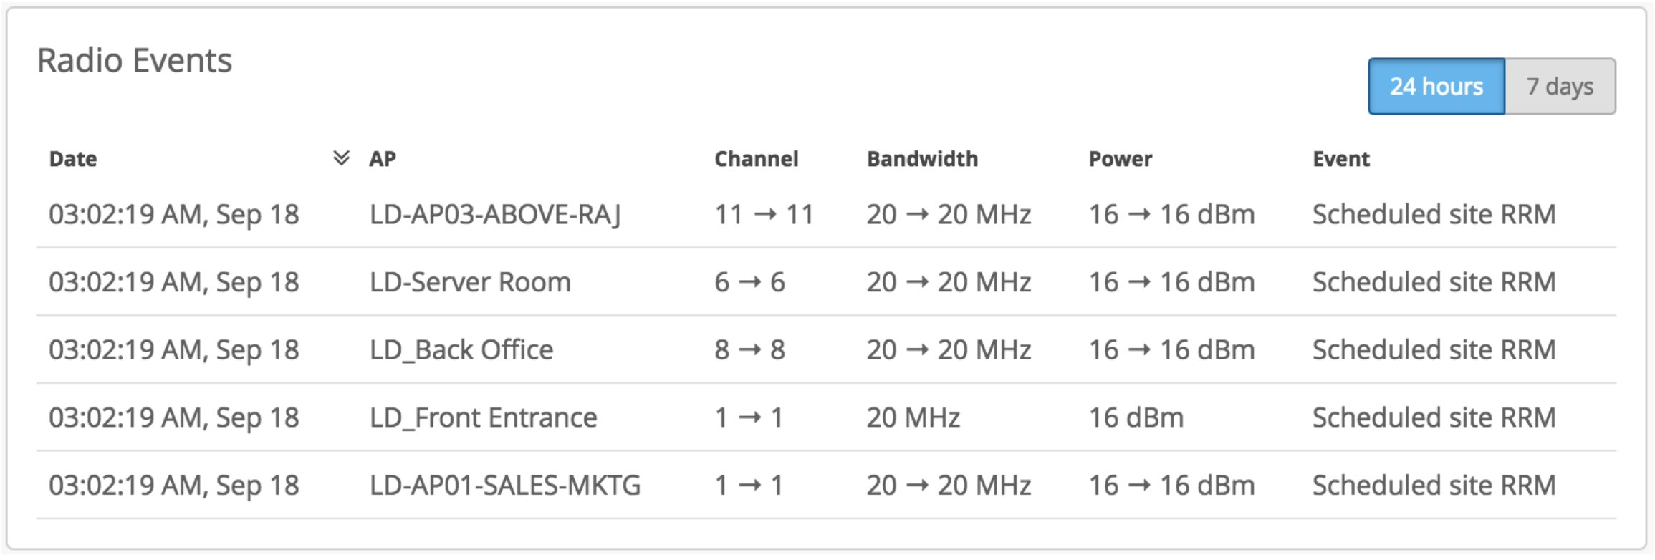Click the Bandwidth column header
1655x560 pixels.
click(922, 159)
